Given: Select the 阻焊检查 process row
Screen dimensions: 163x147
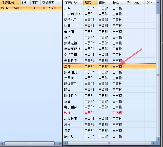Looking at the screenshot, I should pyautogui.click(x=110, y=95).
